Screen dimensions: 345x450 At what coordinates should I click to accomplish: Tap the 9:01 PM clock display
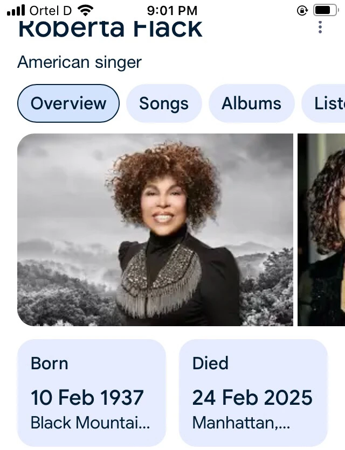(x=172, y=11)
